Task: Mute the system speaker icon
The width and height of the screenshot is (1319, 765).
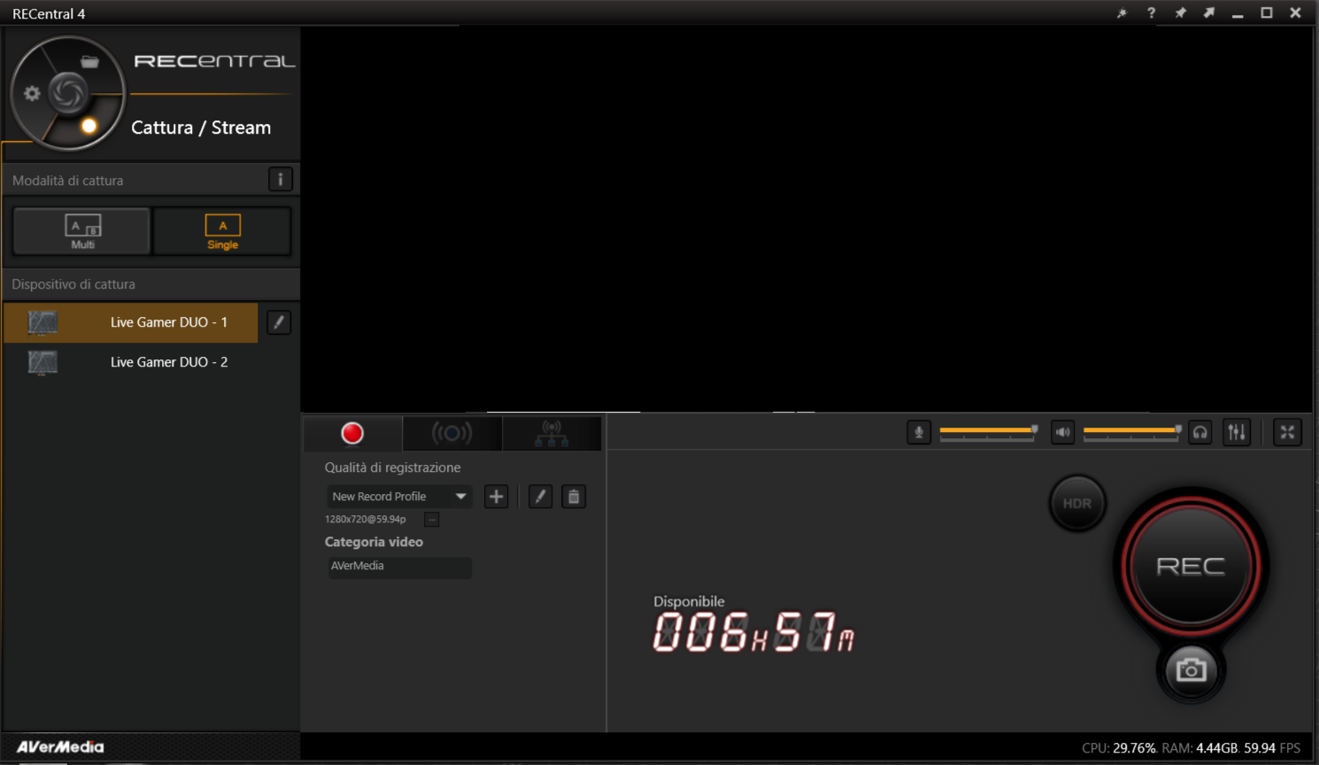Action: tap(1062, 432)
